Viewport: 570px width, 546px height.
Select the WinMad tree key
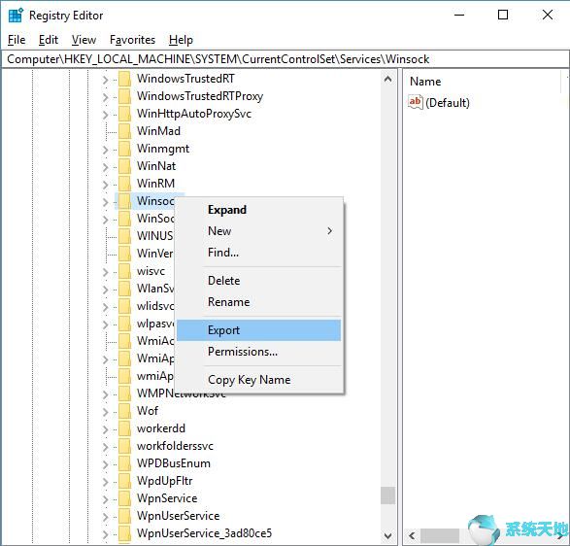click(x=158, y=131)
